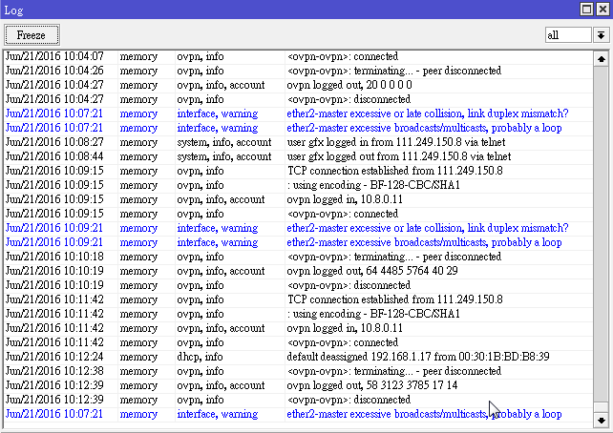Click the Freeze button
Image resolution: width=613 pixels, height=433 pixels.
[32, 35]
